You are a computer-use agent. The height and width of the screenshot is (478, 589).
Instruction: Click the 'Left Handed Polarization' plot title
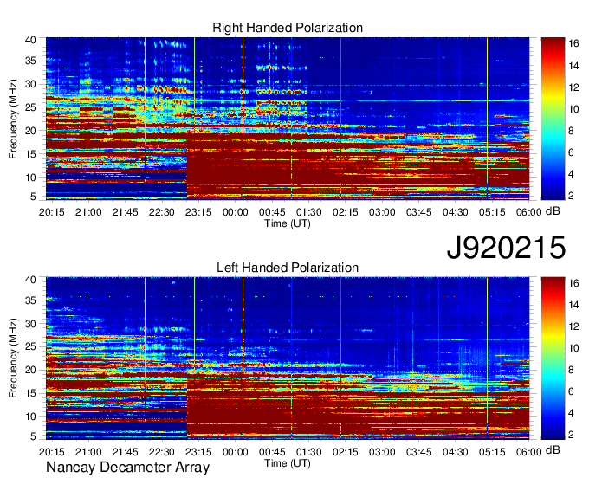click(288, 268)
